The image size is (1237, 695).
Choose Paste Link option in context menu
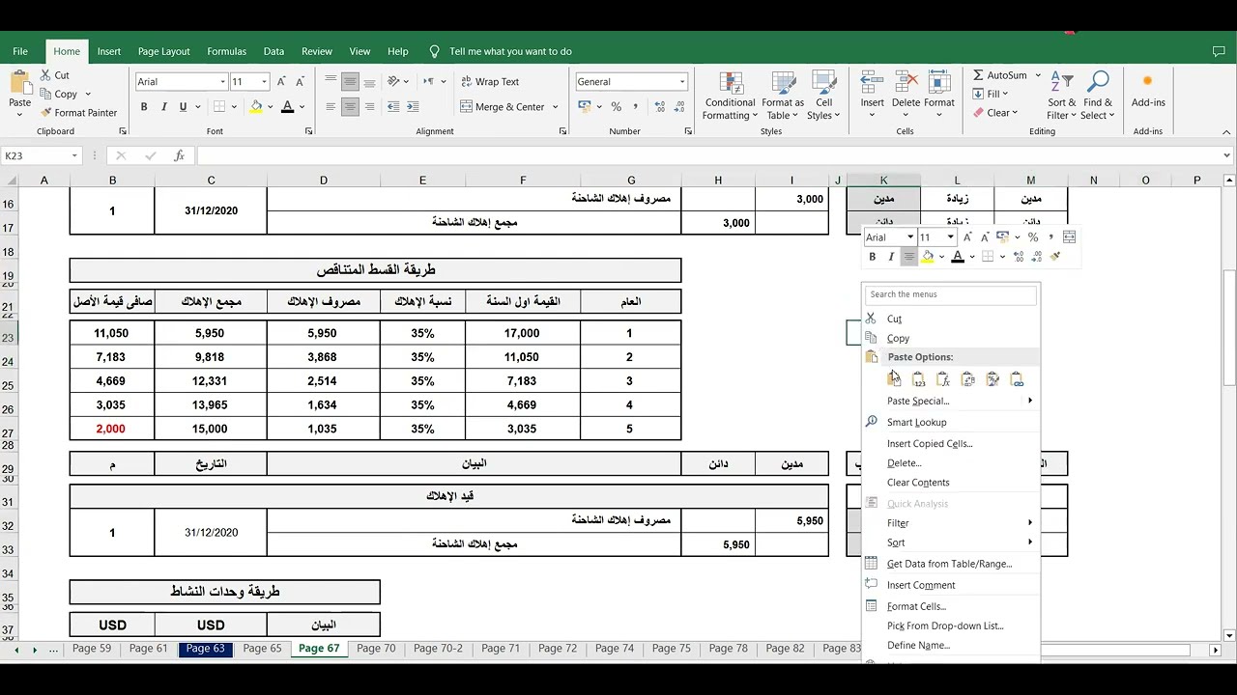pyautogui.click(x=1017, y=379)
